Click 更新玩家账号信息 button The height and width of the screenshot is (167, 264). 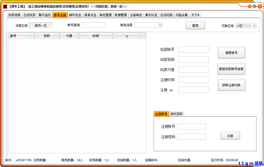231,69
